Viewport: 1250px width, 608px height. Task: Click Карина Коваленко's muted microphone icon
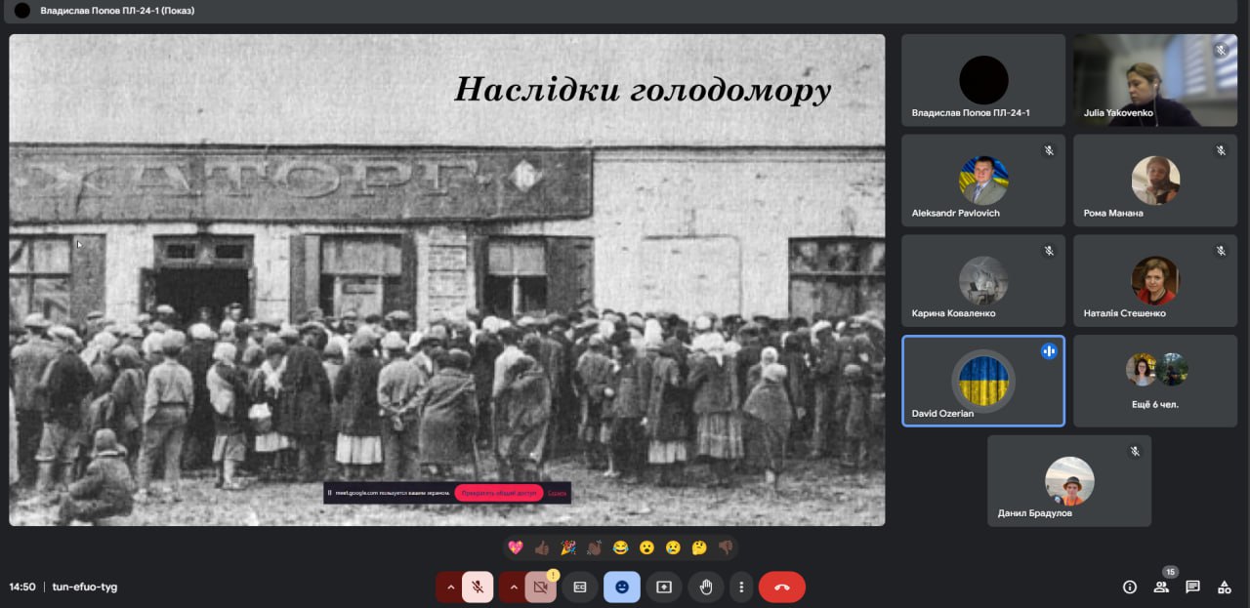pyautogui.click(x=1049, y=251)
